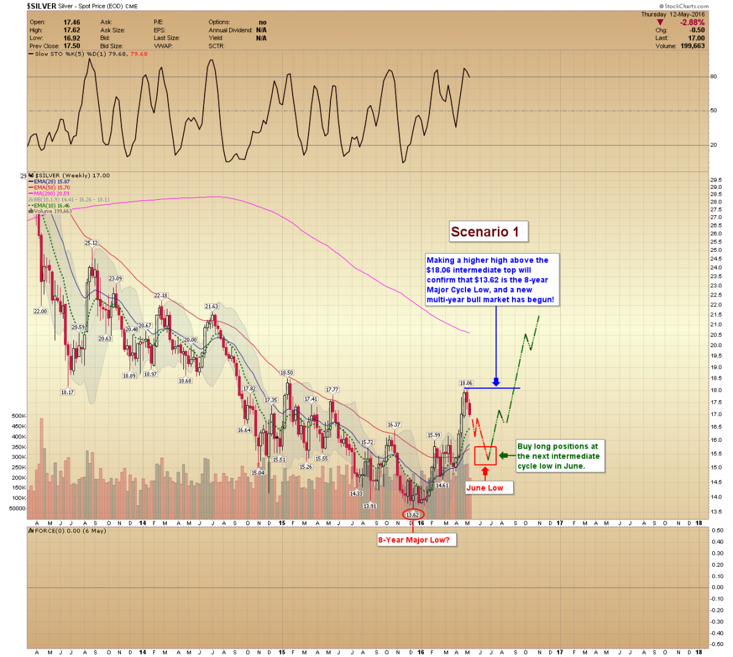This screenshot has width=733, height=657.
Task: Click the Volume legend marker
Action: point(31,211)
